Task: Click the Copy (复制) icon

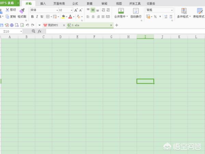Action: [7, 16]
